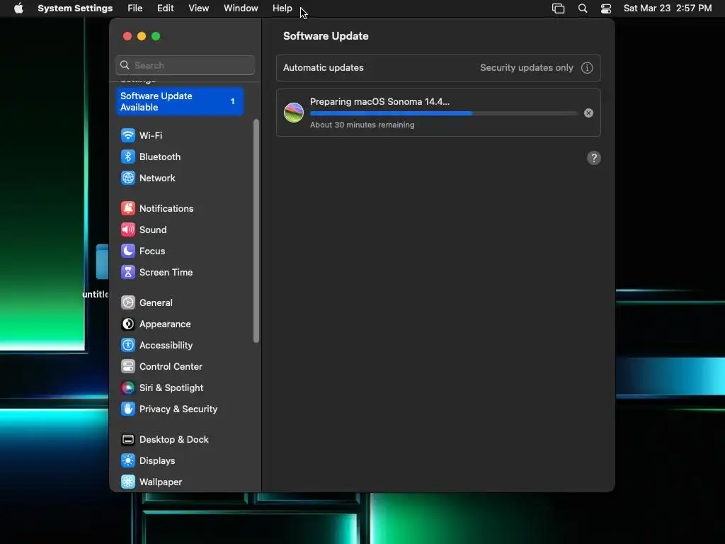This screenshot has width=725, height=544.
Task: Open the Wallpaper flower icon
Action: point(128,482)
